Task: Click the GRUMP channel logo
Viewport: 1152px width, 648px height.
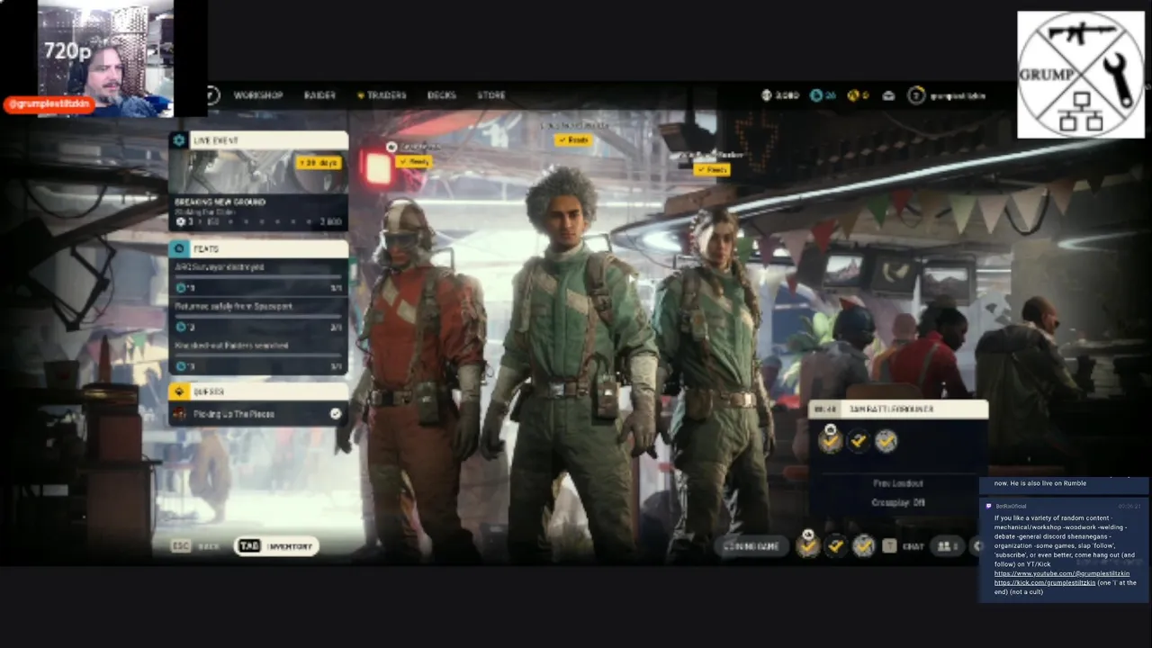Action: click(x=1081, y=75)
